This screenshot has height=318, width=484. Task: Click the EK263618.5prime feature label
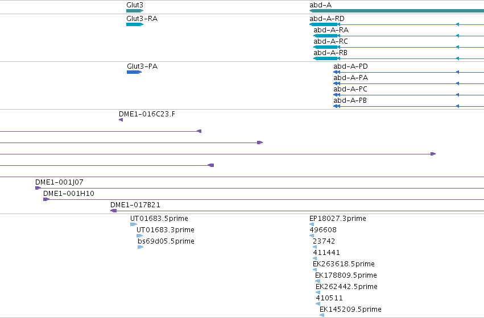click(x=344, y=264)
